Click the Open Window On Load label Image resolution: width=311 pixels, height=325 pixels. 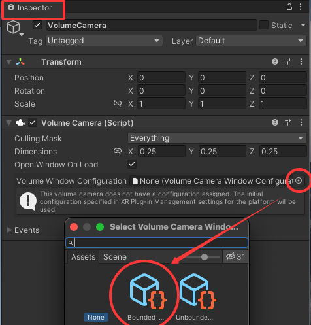[x=56, y=165]
